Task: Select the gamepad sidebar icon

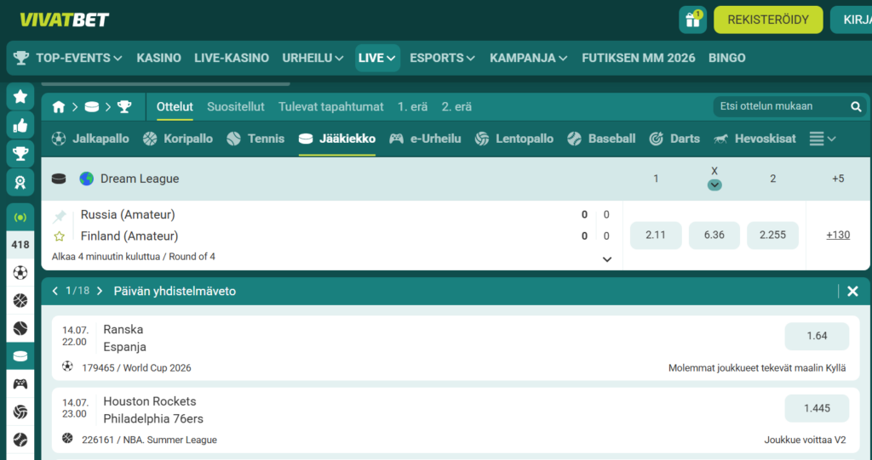Action: click(20, 383)
